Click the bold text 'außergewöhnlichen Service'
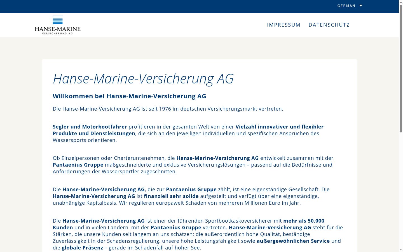 click(x=293, y=241)
